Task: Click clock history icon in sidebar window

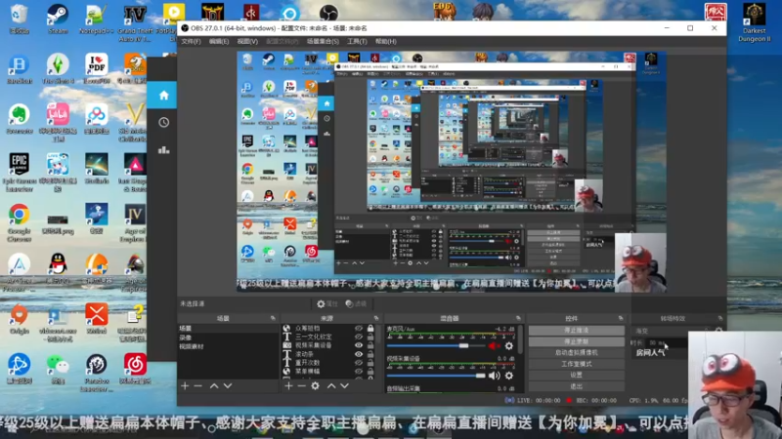Action: coord(163,123)
